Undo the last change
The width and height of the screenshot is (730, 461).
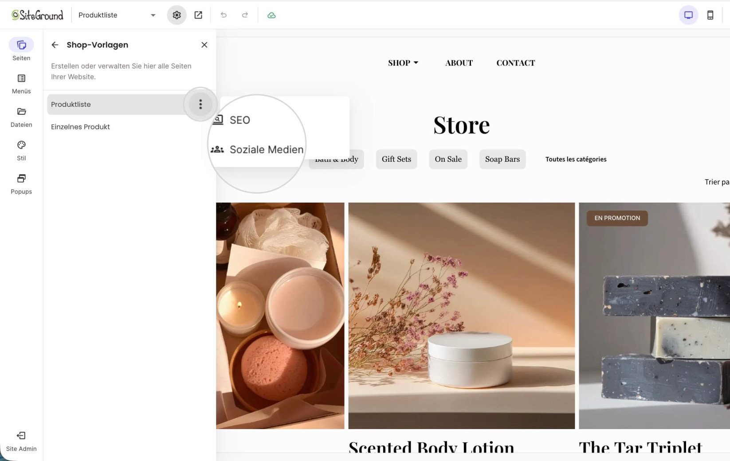pyautogui.click(x=224, y=15)
